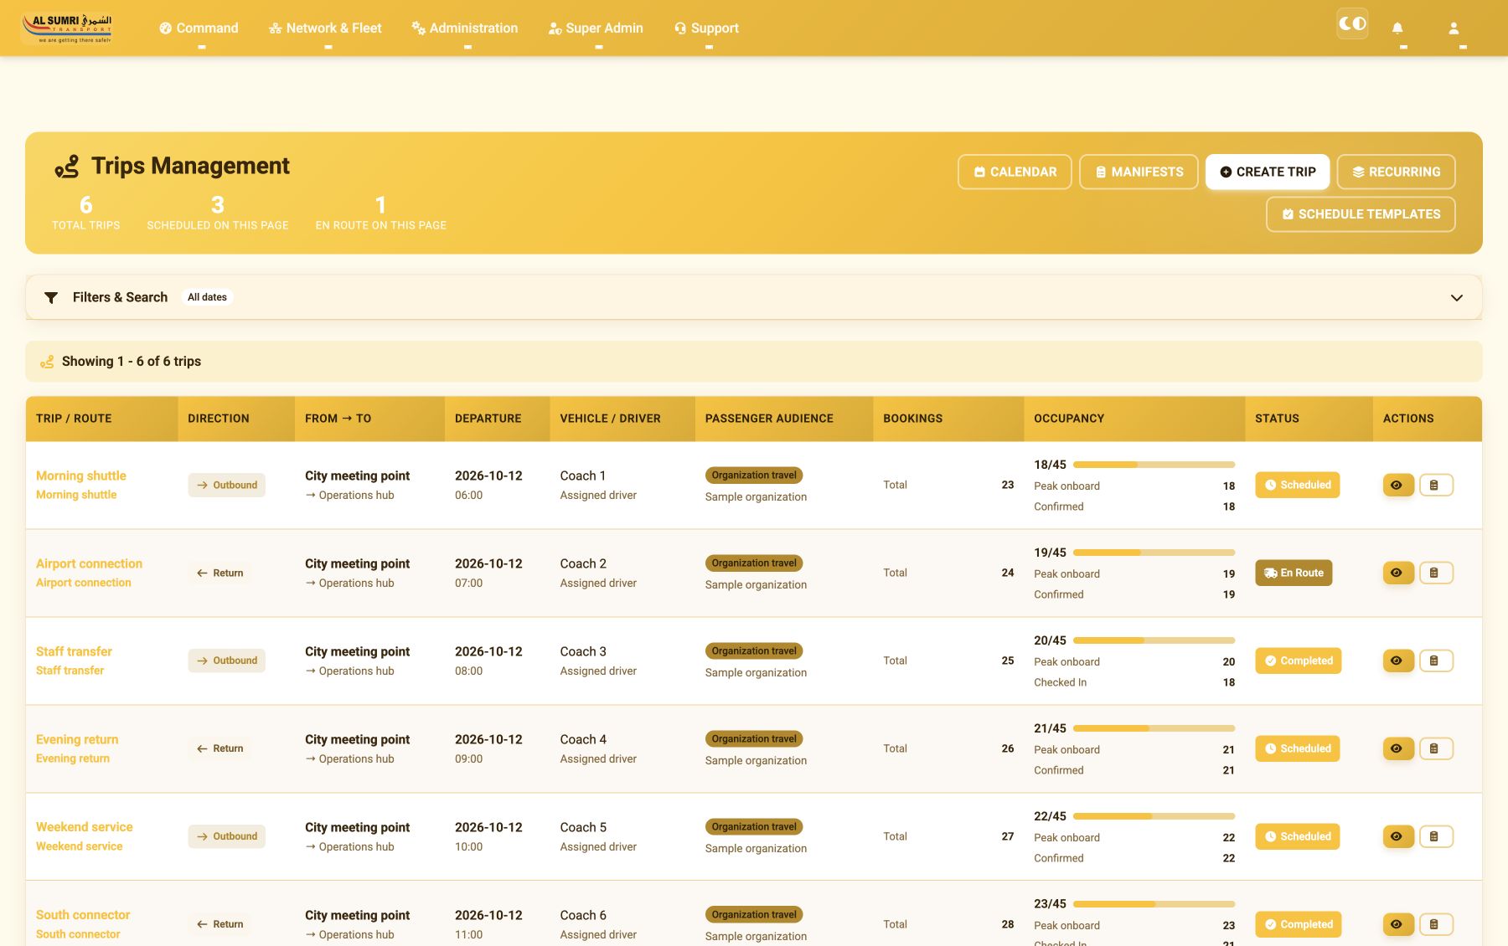Open Morning shuttle manifest clipboard icon
The height and width of the screenshot is (946, 1508).
click(x=1436, y=485)
